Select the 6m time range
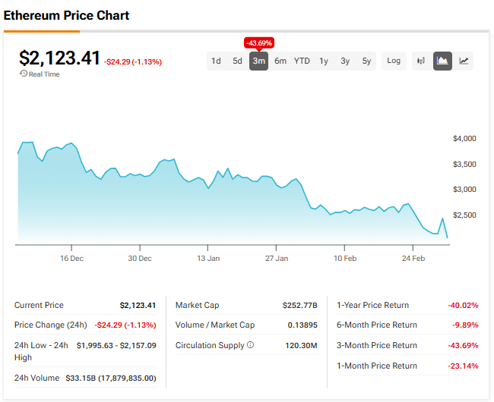 [280, 61]
